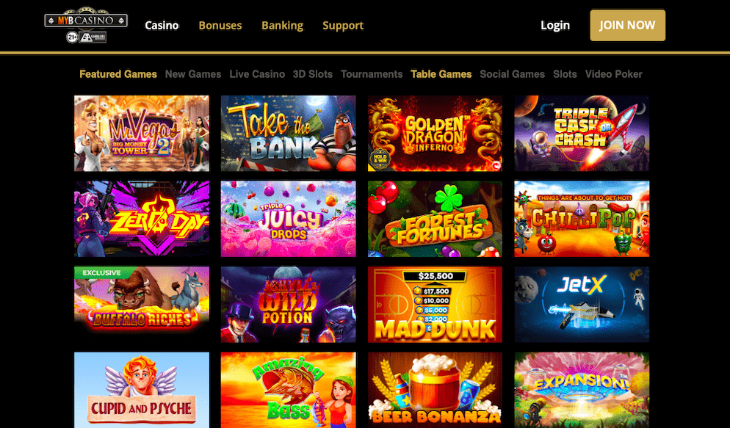Open the ChilliPop game thumbnail
The width and height of the screenshot is (730, 428).
point(582,219)
